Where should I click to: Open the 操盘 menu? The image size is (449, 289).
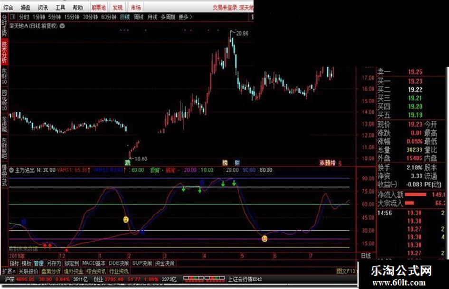tap(26, 8)
